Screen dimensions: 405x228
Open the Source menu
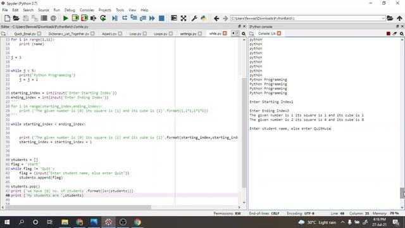point(44,10)
